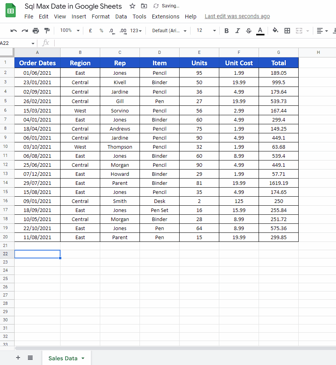Open the font family dropdown
Screen dimensions: 336x365
[x=168, y=30]
